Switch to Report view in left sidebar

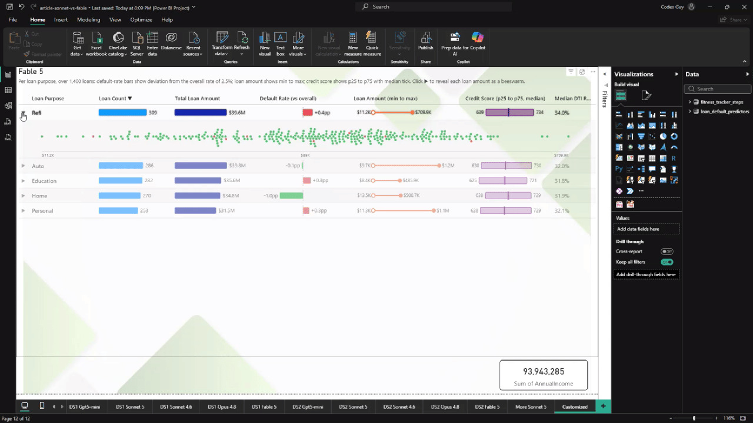pos(8,75)
